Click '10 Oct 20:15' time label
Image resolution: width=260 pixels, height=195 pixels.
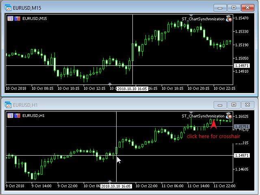click(199, 89)
